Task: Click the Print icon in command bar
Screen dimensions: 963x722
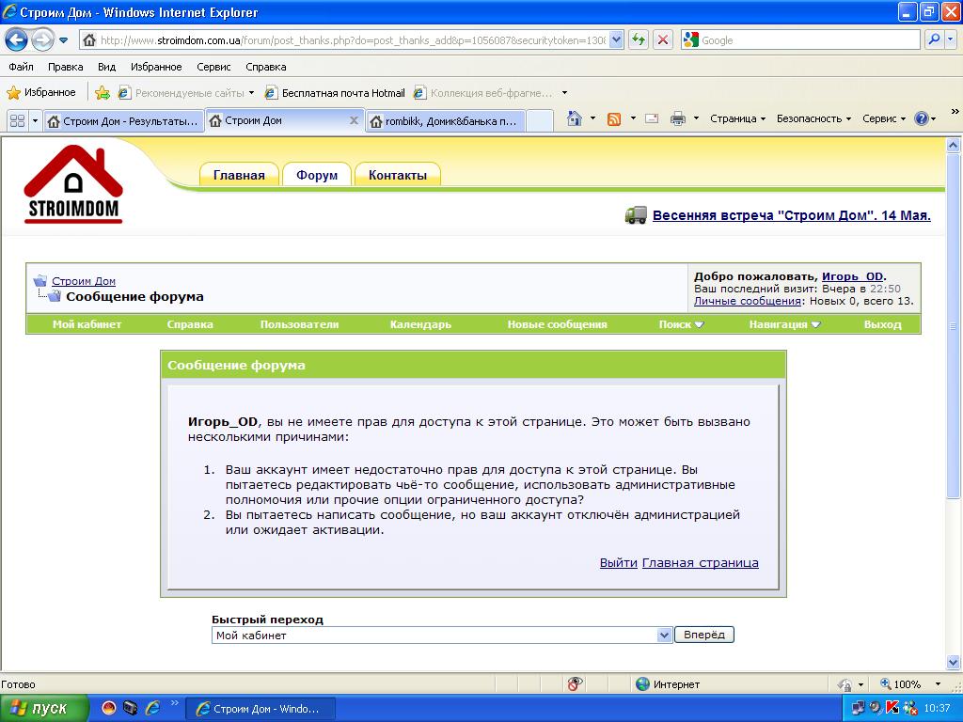Action: pyautogui.click(x=677, y=119)
